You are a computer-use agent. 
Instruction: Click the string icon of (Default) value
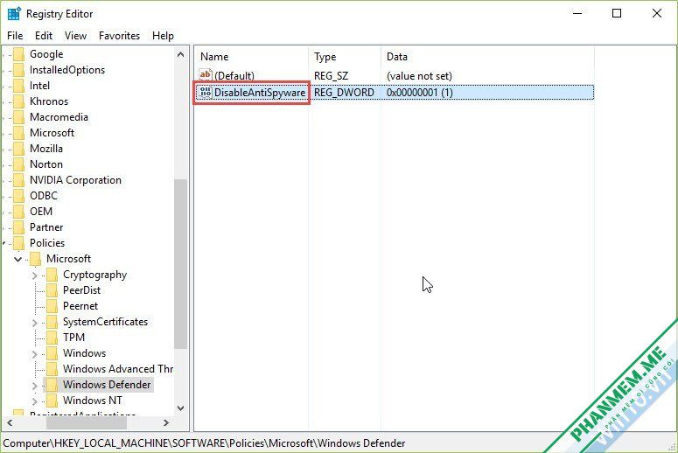tap(206, 75)
